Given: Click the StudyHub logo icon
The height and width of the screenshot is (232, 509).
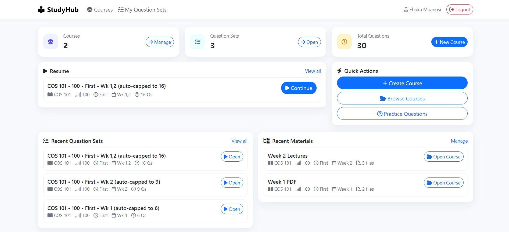Looking at the screenshot, I should pyautogui.click(x=41, y=9).
